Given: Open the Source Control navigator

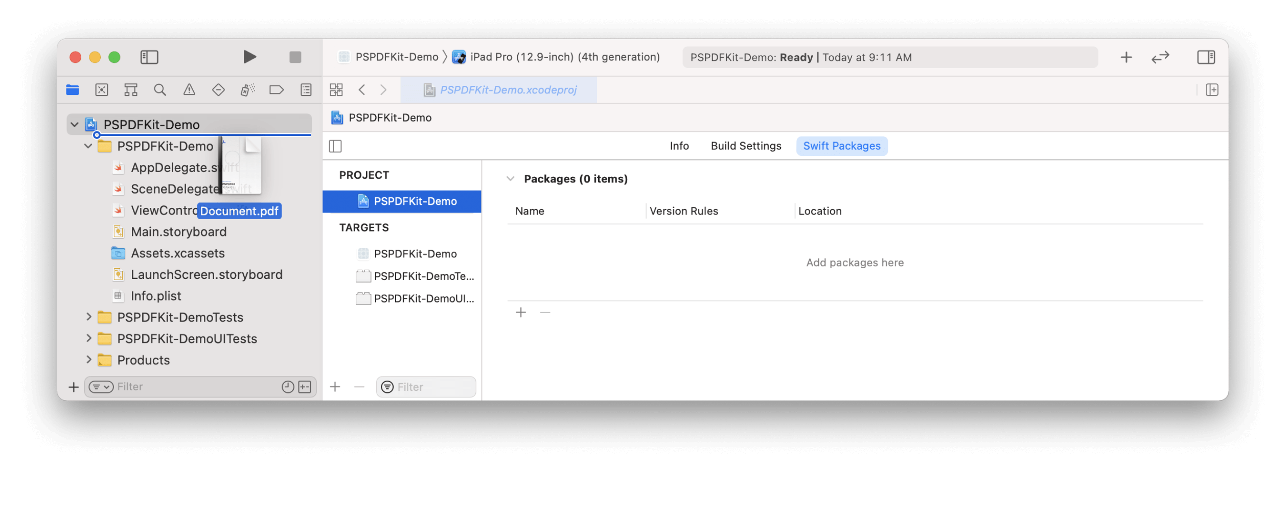Looking at the screenshot, I should tap(102, 89).
